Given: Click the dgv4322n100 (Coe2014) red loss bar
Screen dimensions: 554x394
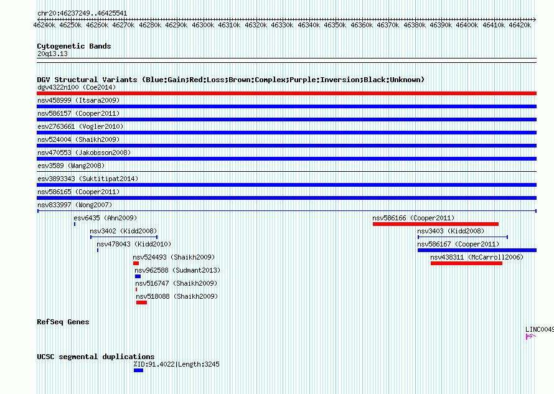Looking at the screenshot, I should click(286, 93).
